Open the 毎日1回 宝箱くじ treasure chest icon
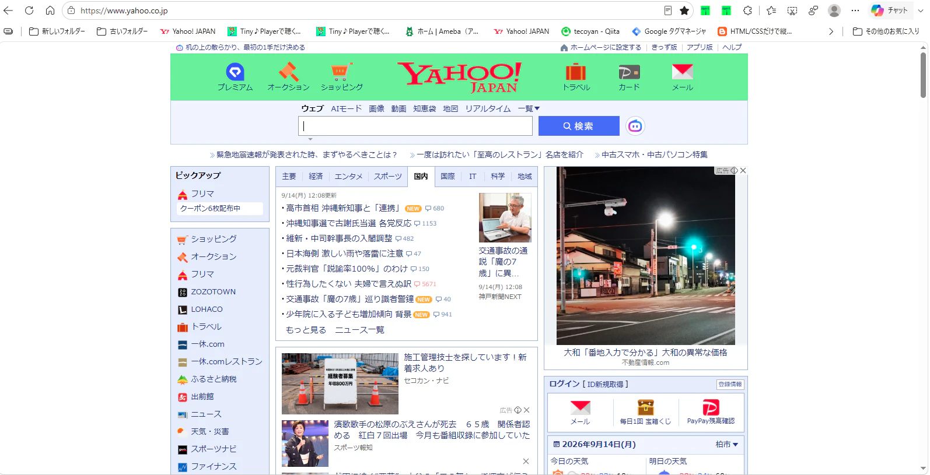The image size is (930, 475). pos(645,413)
